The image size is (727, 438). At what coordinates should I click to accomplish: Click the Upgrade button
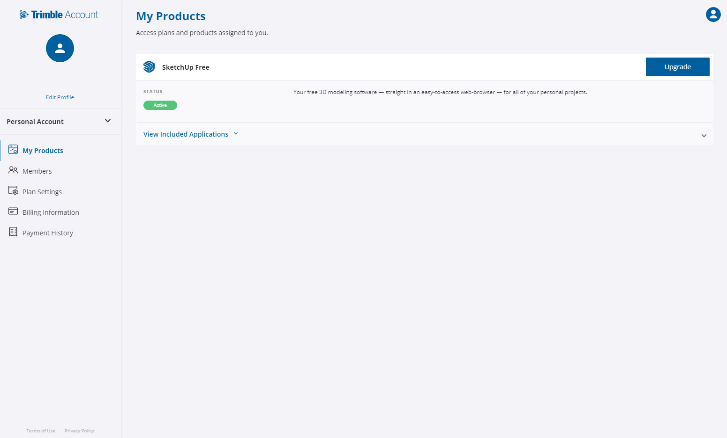pos(677,67)
